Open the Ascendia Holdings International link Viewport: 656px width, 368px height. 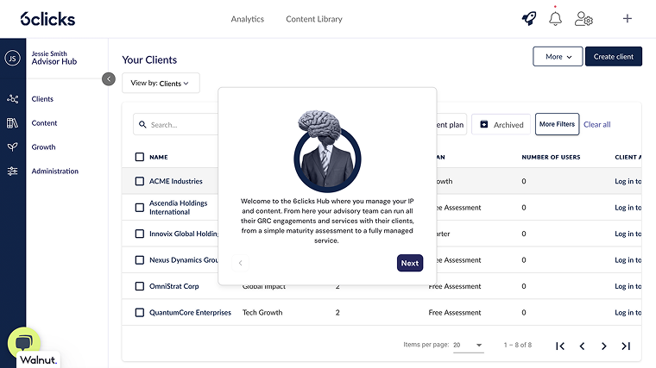point(178,208)
